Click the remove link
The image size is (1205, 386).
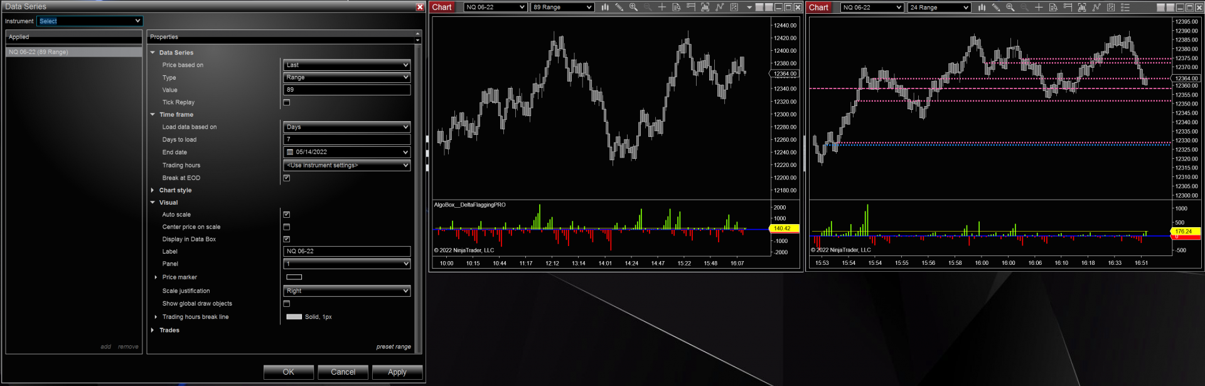[128, 346]
